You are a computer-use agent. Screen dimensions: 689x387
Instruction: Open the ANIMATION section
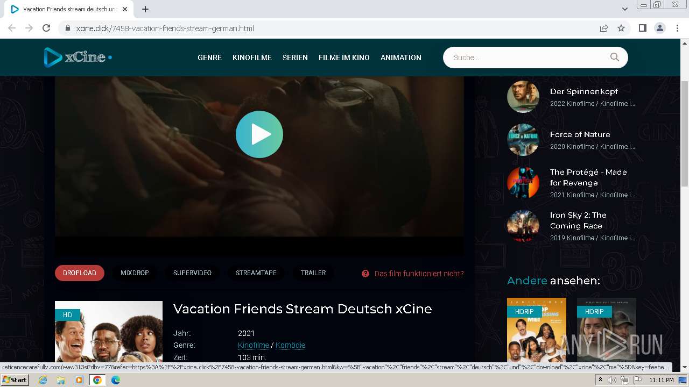coord(401,58)
